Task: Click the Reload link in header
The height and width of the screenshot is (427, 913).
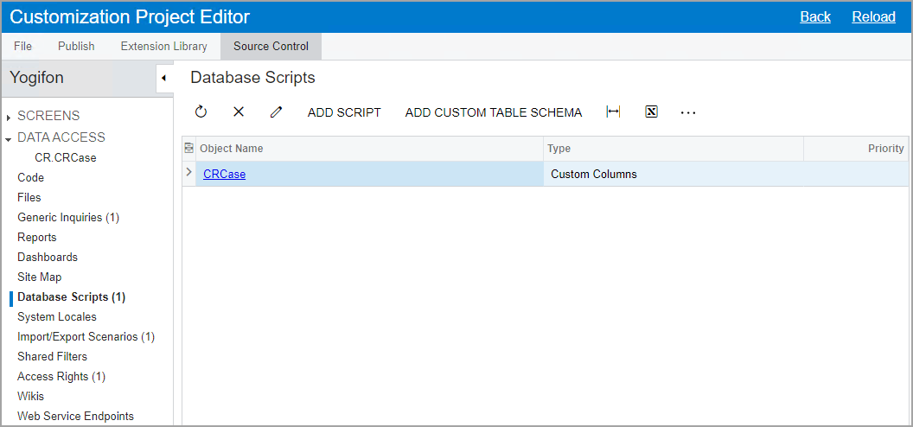Action: (x=873, y=16)
